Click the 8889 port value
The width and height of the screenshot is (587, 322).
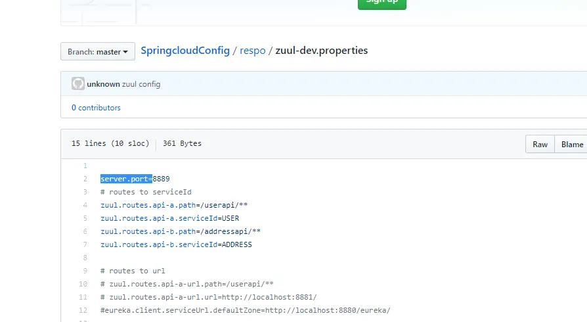(x=161, y=179)
